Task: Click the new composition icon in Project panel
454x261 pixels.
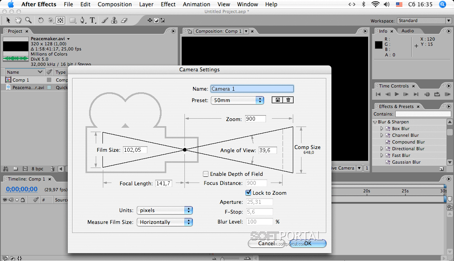Action: [x=25, y=169]
